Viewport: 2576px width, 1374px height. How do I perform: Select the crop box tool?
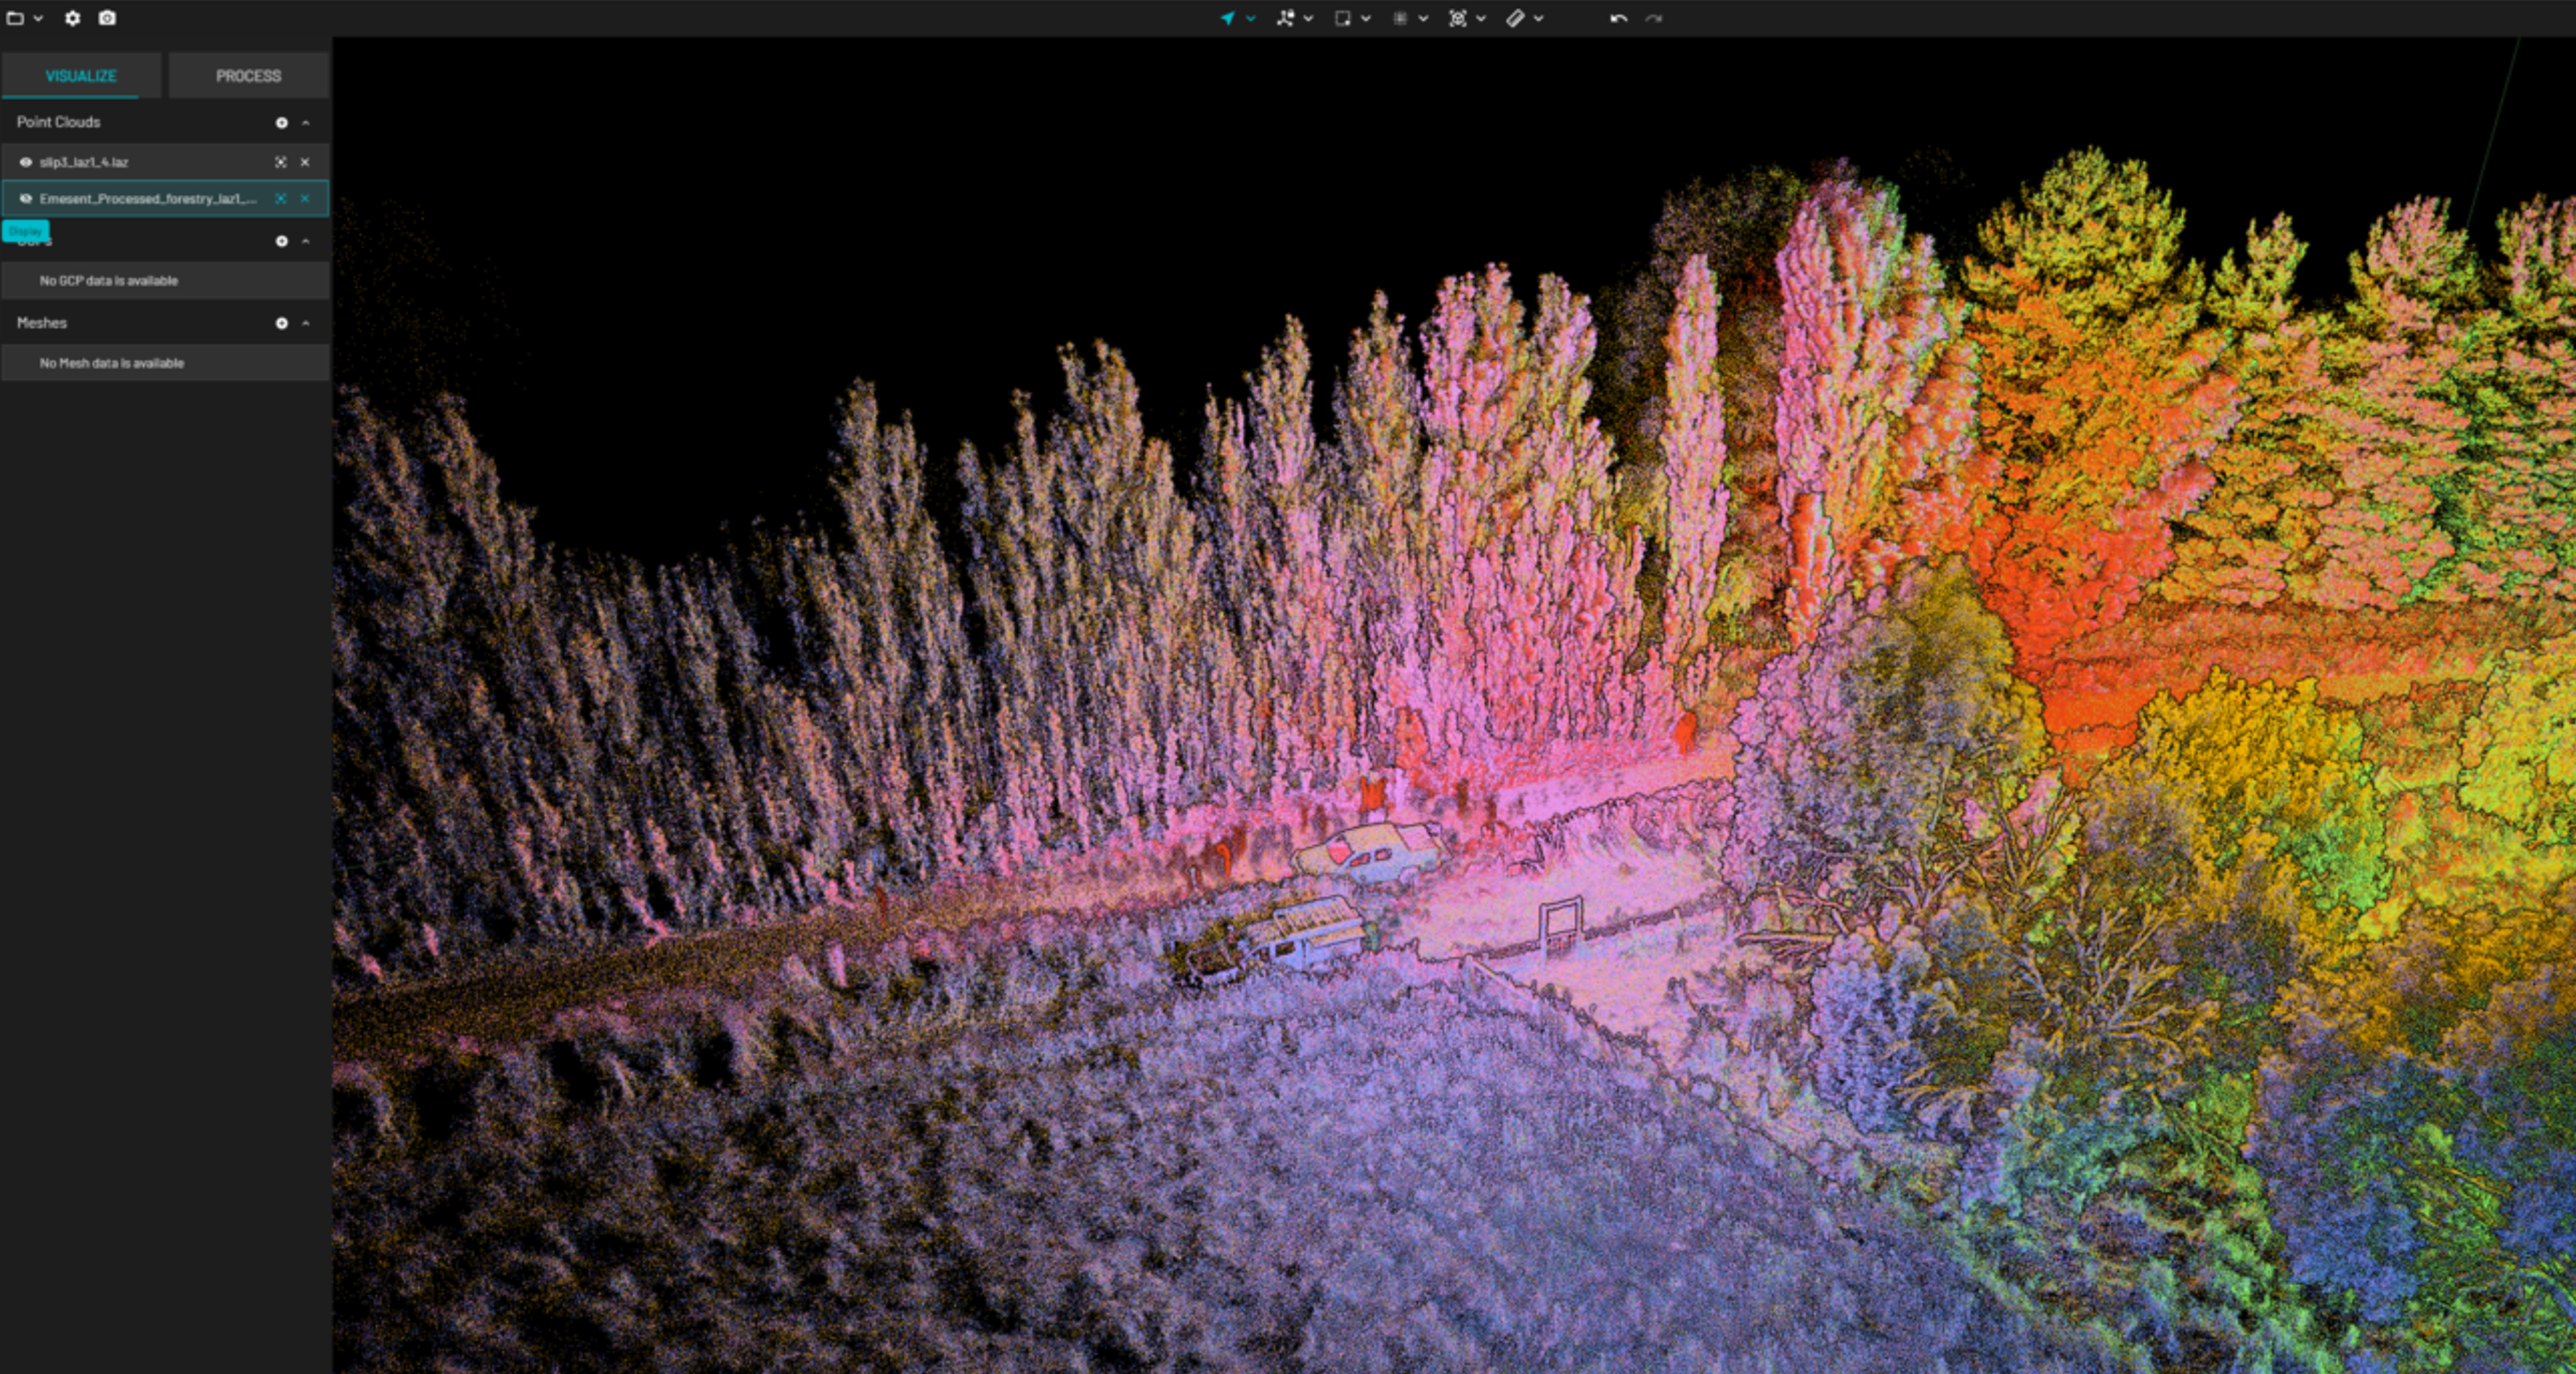(1343, 18)
